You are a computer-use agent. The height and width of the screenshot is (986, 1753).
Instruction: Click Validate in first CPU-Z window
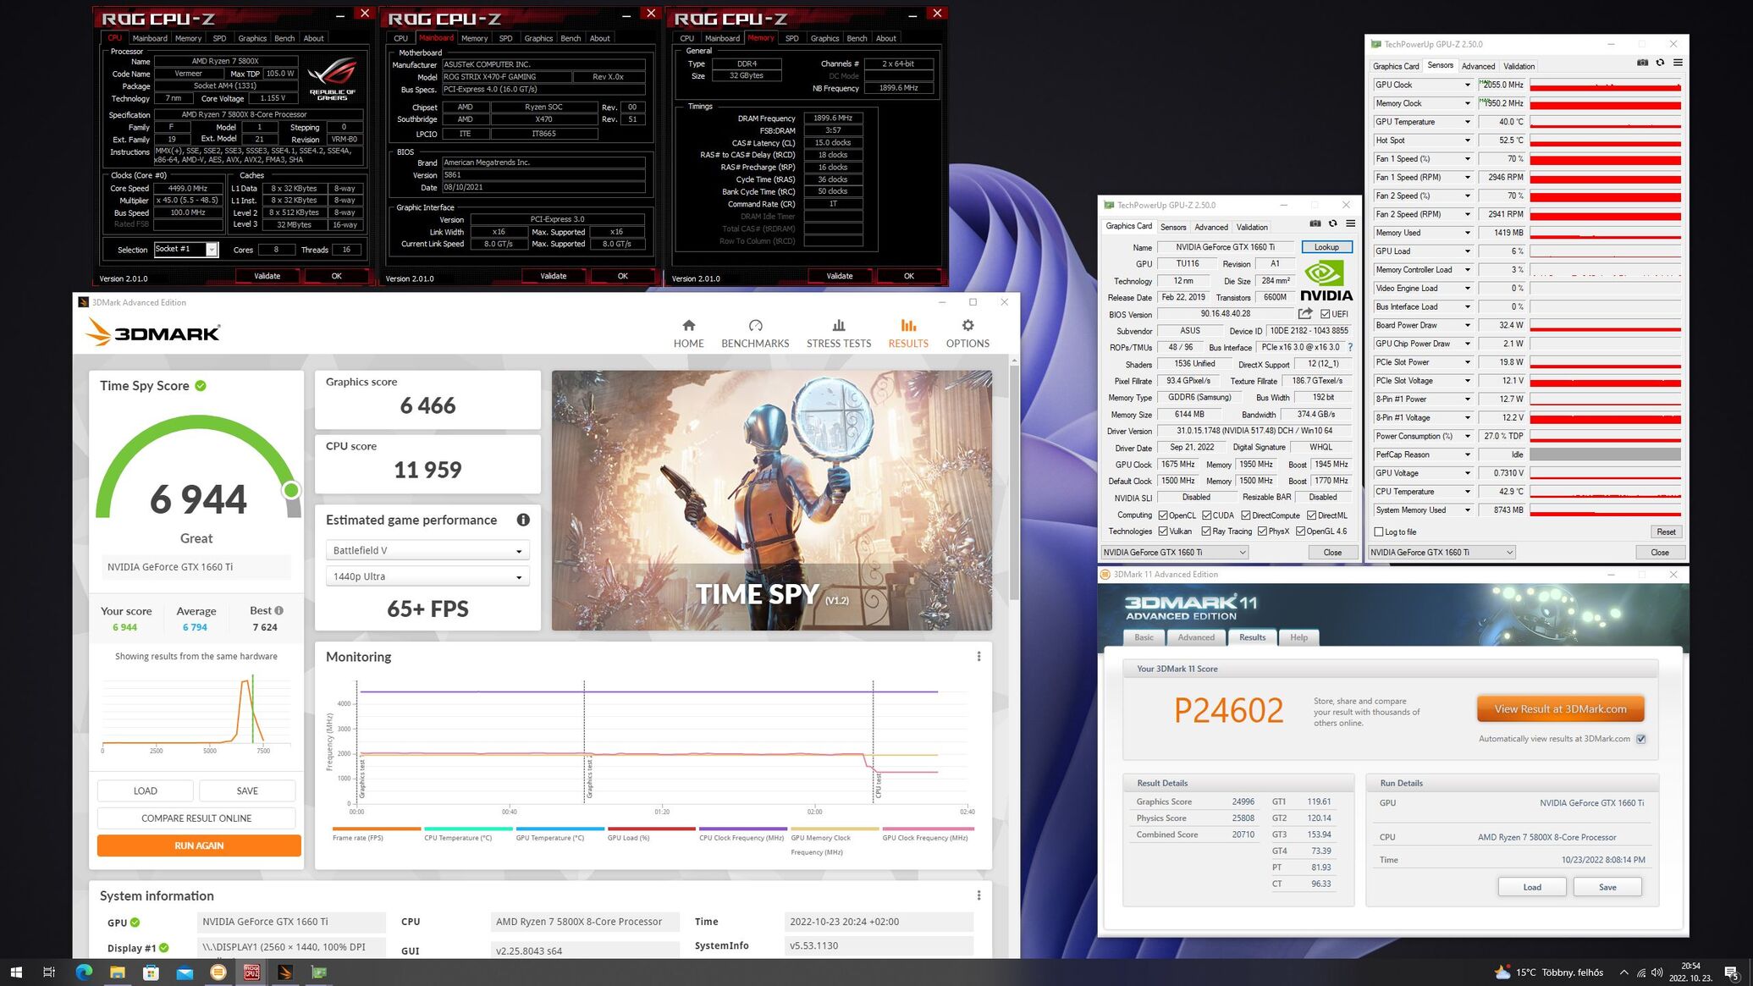(x=267, y=276)
